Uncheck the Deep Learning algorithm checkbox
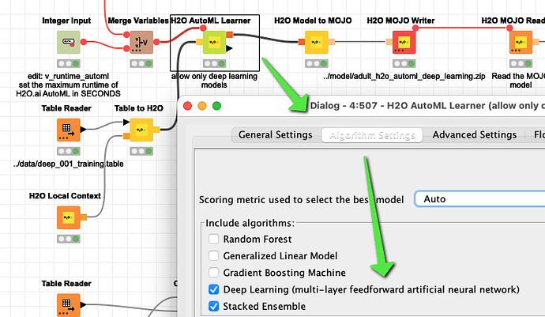Image resolution: width=545 pixels, height=317 pixels. point(214,289)
